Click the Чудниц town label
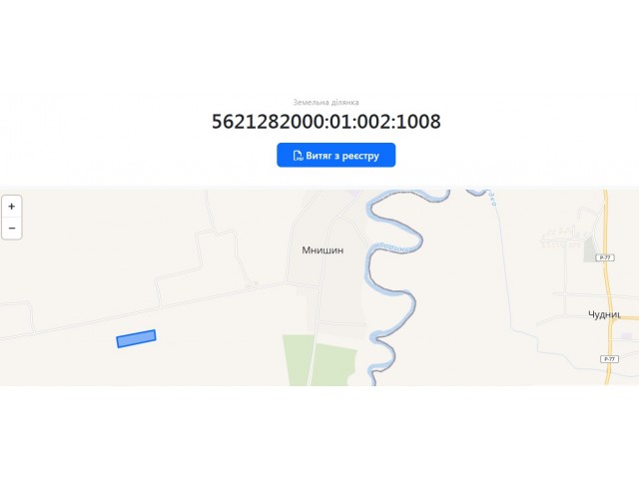 [604, 314]
